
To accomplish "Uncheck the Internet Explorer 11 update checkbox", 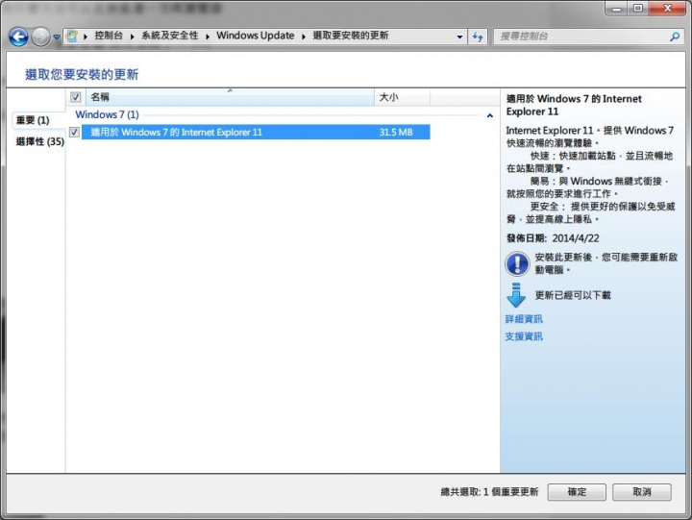I will tap(75, 132).
